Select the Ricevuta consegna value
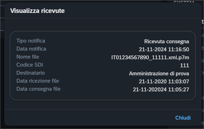This screenshot has height=129, width=204. 166,41
